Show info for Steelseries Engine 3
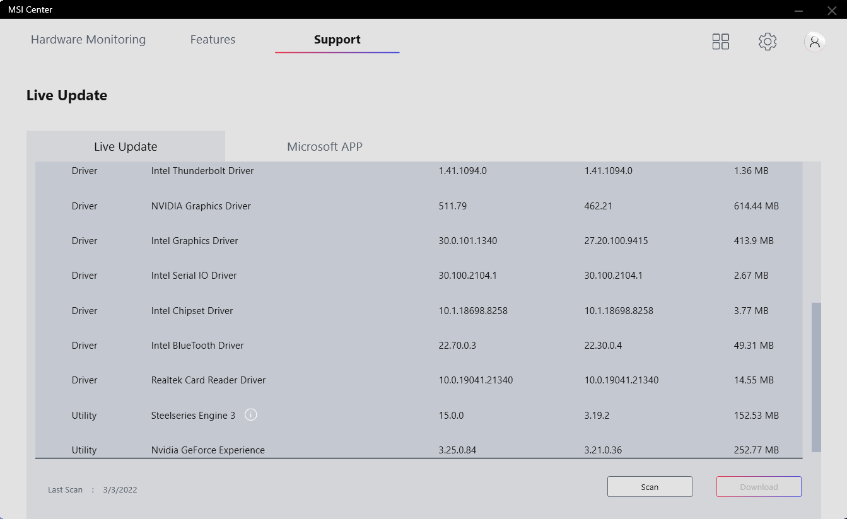Viewport: 847px width, 519px height. tap(250, 415)
